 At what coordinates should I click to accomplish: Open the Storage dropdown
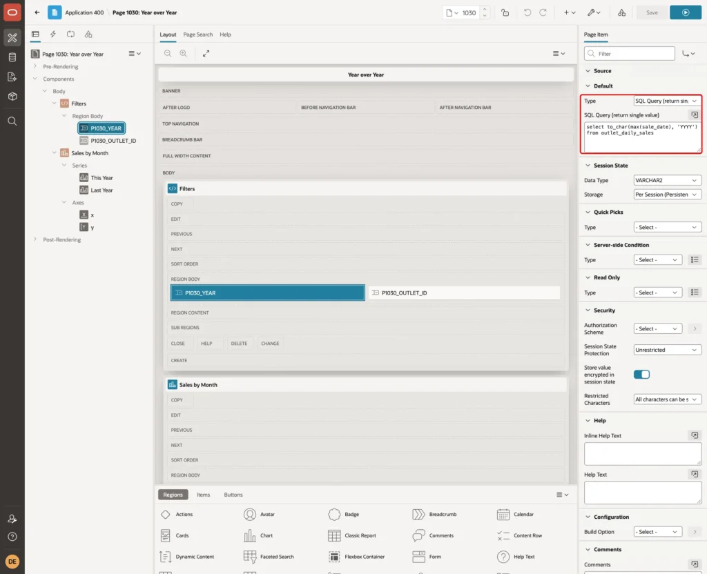coord(668,195)
